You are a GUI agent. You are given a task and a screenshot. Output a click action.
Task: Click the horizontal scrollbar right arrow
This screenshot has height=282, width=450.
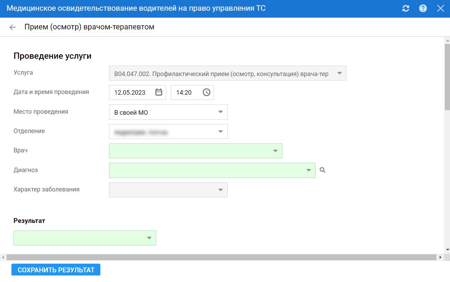tap(440, 257)
